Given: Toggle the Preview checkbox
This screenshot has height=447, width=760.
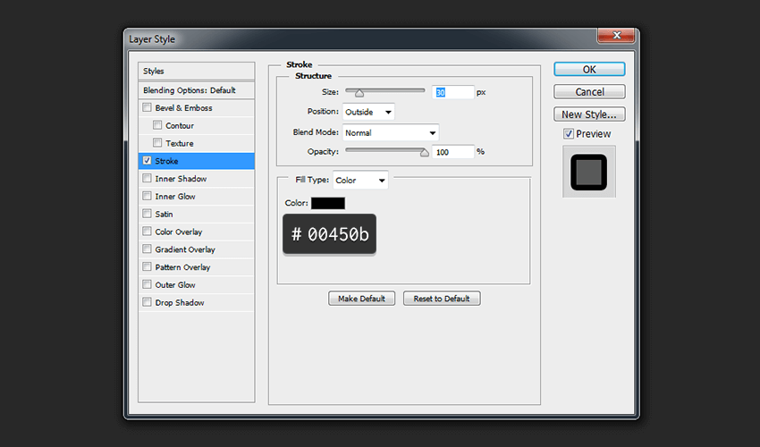Looking at the screenshot, I should 569,134.
